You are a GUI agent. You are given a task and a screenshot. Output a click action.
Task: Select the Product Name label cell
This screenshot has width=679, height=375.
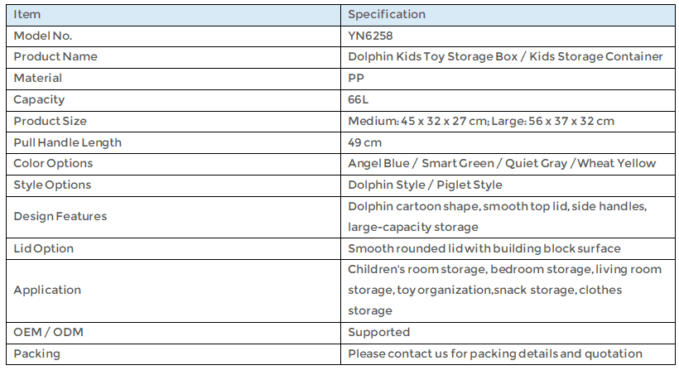[x=173, y=57]
